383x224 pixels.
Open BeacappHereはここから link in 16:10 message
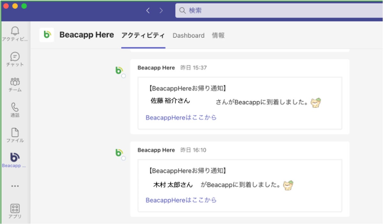tap(181, 200)
